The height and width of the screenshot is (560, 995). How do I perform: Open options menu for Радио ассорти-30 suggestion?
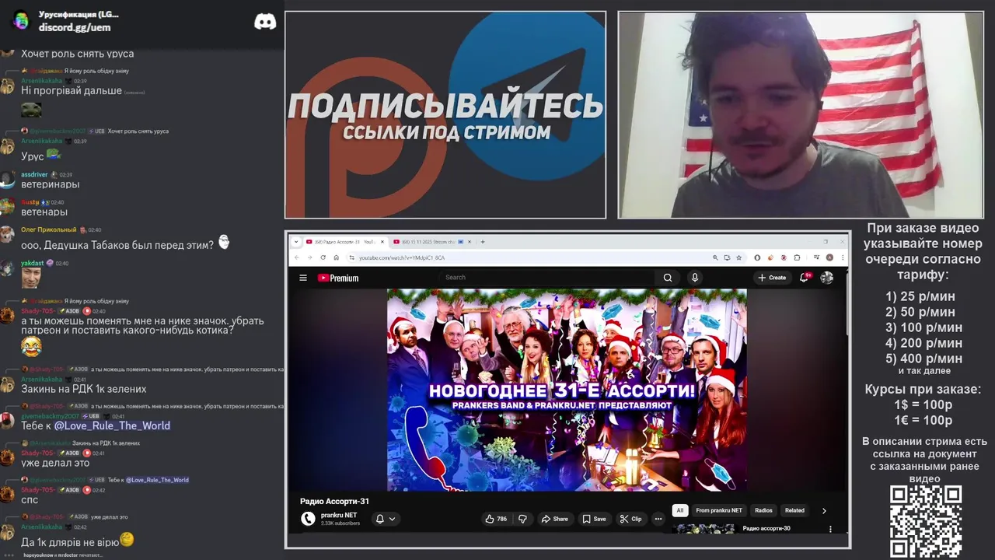coord(830,529)
